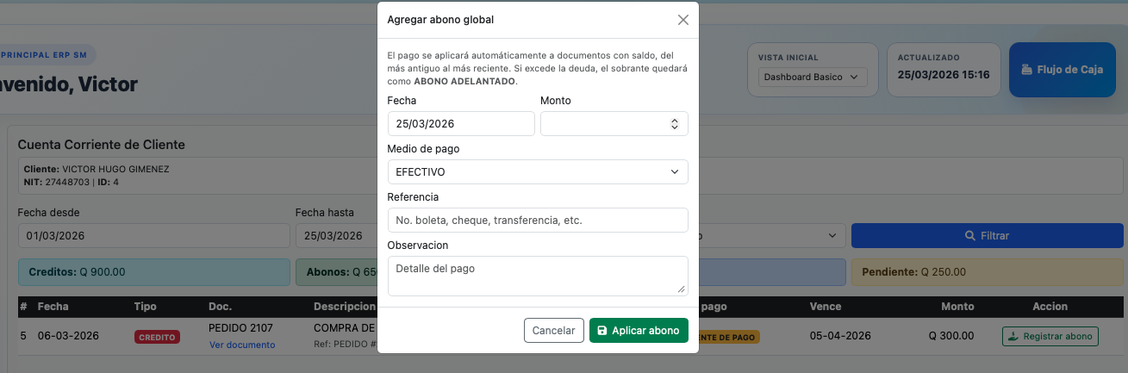The height and width of the screenshot is (373, 1128).
Task: Open the Vista Inicial Dashboard Basico dropdown
Action: [813, 78]
